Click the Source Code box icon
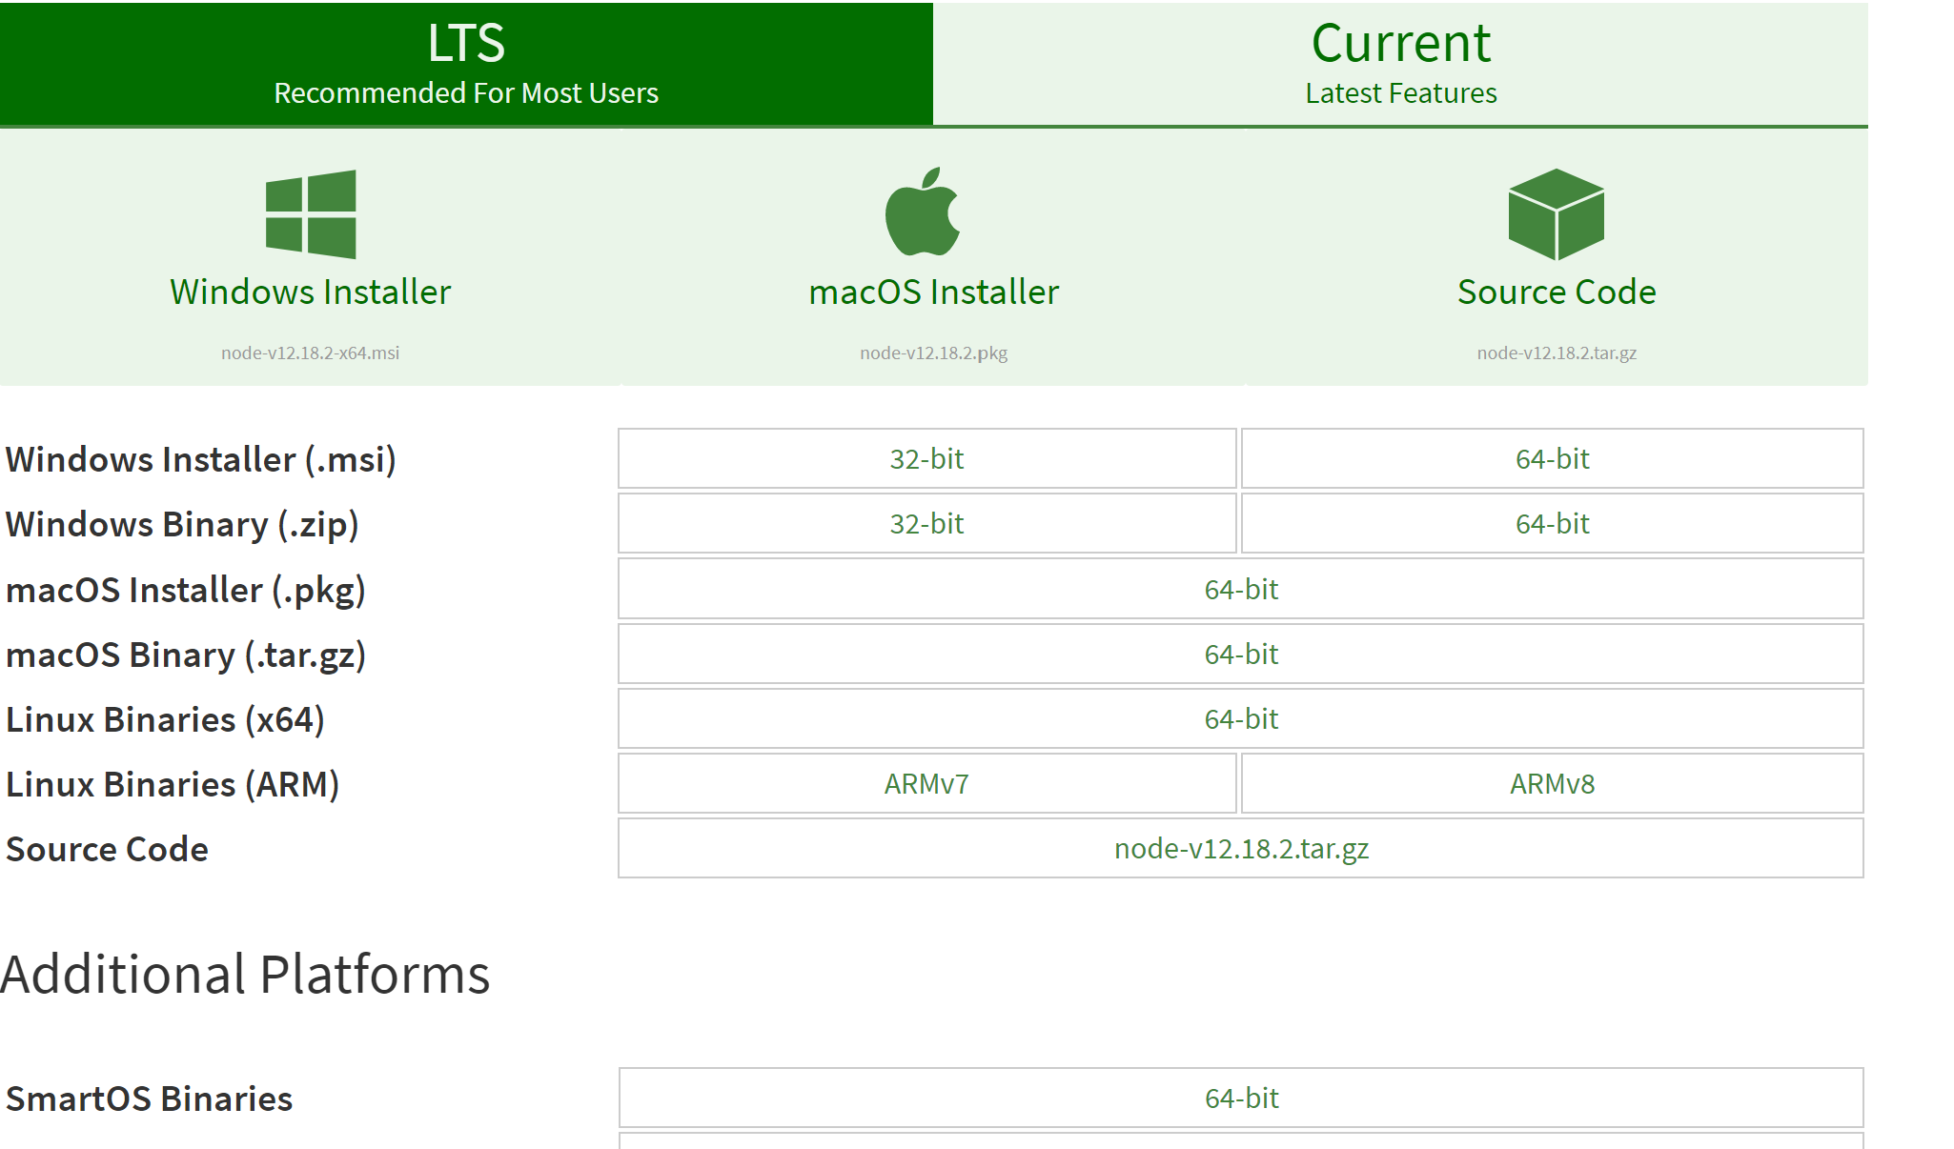This screenshot has height=1149, width=1954. coord(1556,214)
